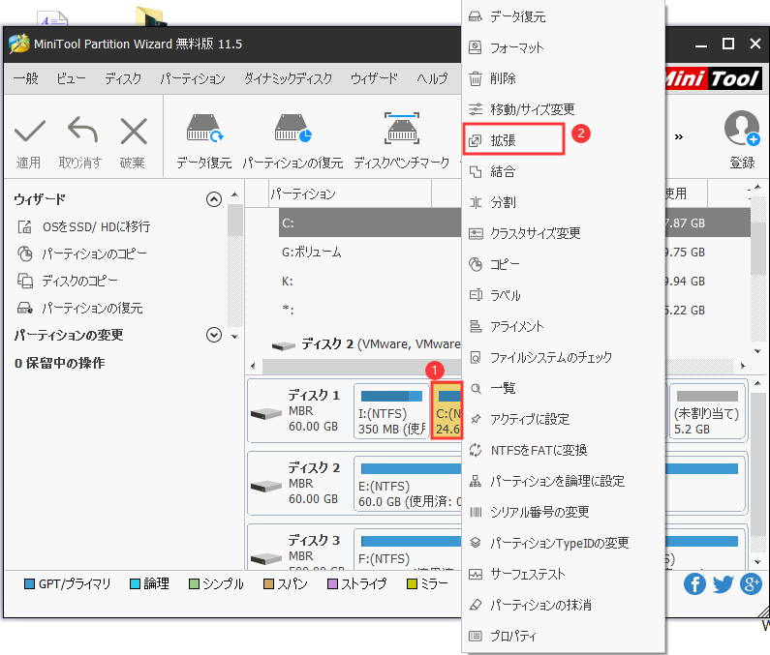The image size is (770, 655).
Task: Click the ディスク 2 drive icon in disk map
Action: (x=266, y=487)
